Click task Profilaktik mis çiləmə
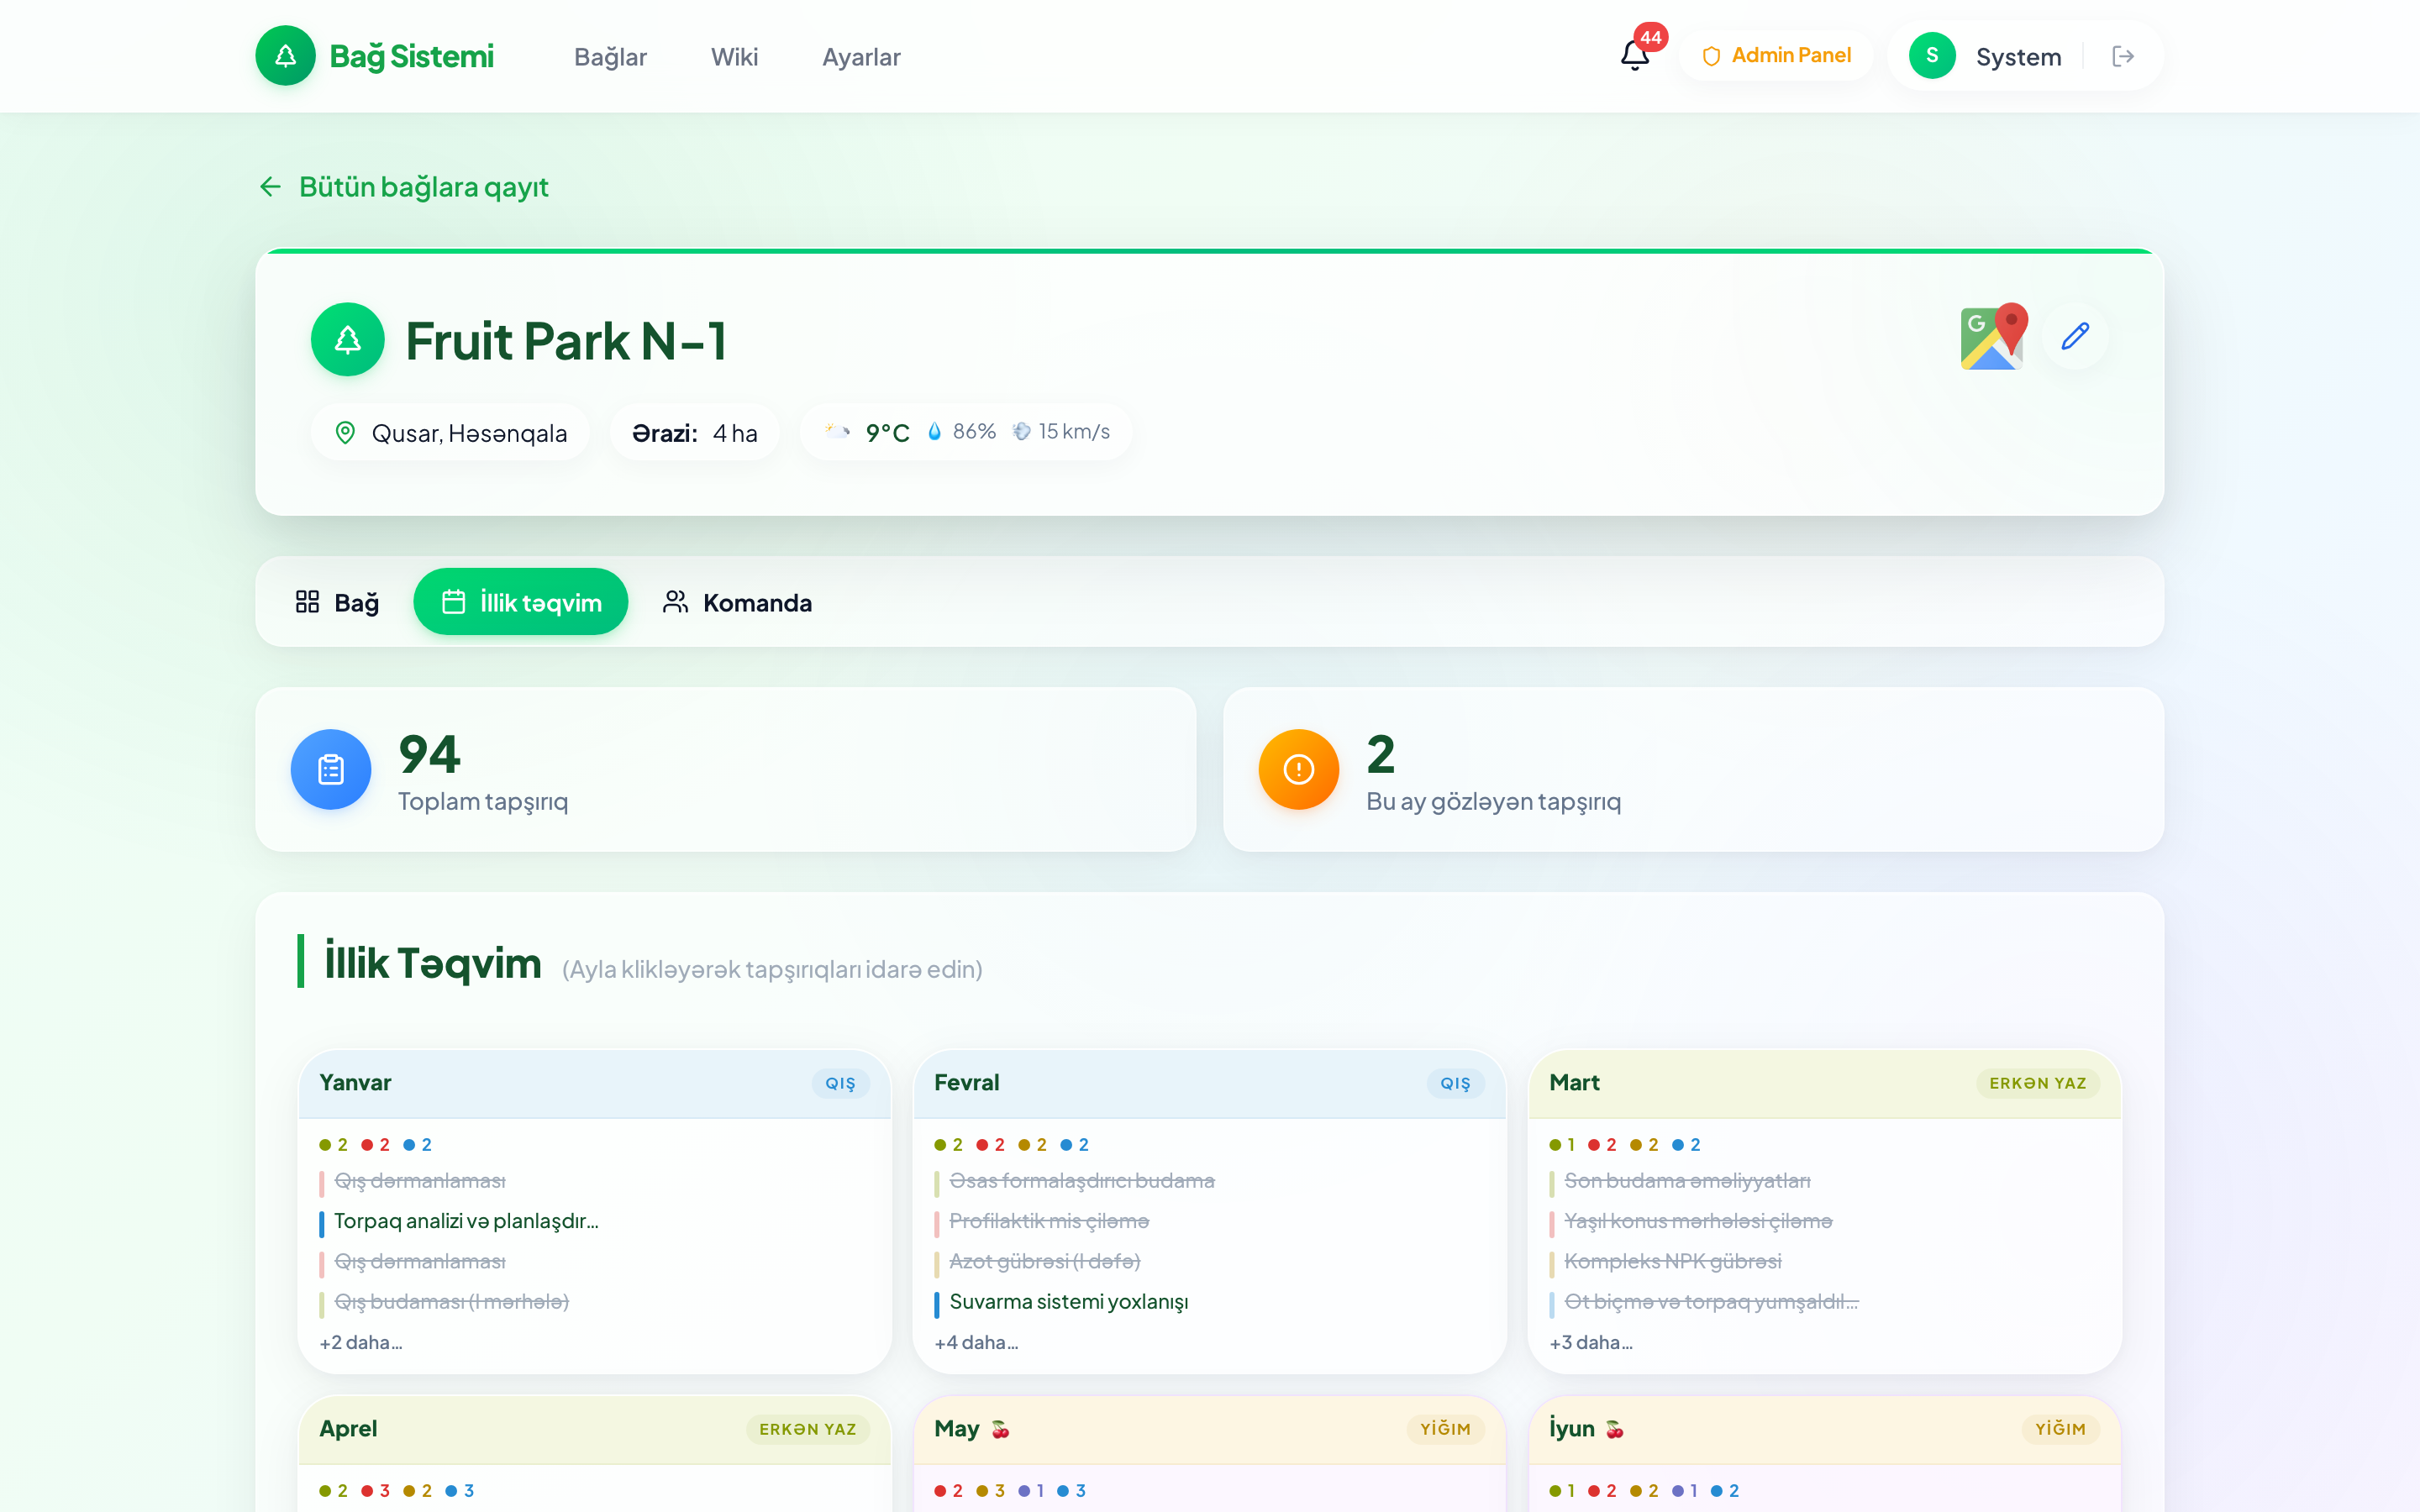The image size is (2420, 1512). (1049, 1222)
